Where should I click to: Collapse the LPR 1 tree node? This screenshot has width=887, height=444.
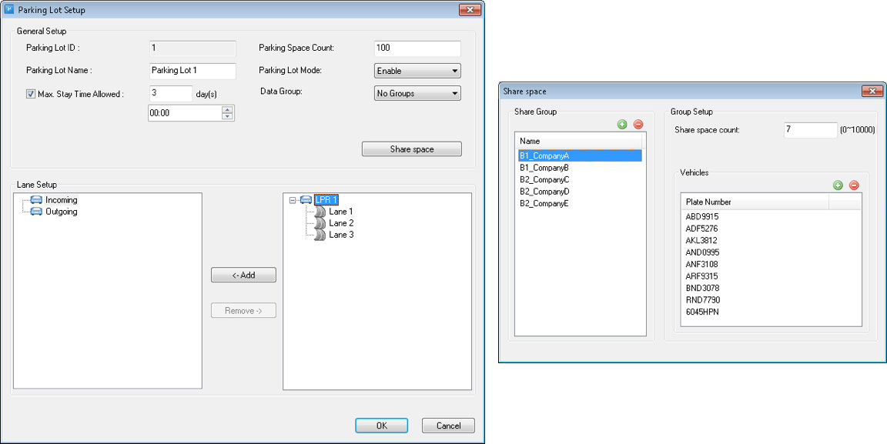coord(293,200)
